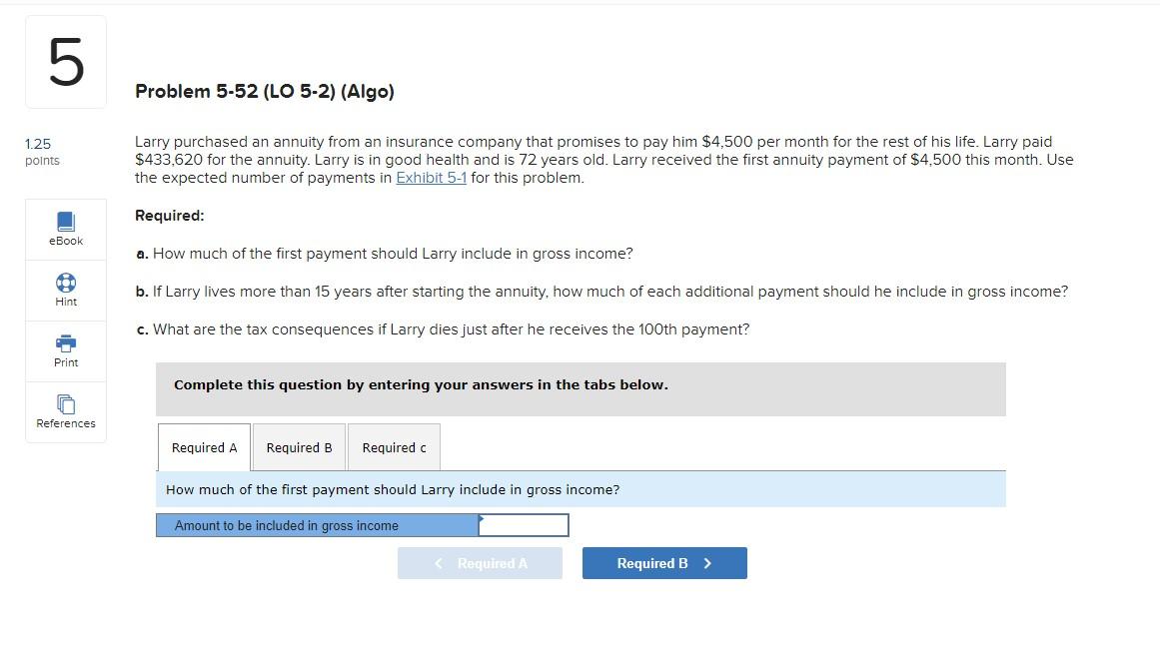The image size is (1160, 654).
Task: Click the 1.25 points label
Action: coord(40,151)
